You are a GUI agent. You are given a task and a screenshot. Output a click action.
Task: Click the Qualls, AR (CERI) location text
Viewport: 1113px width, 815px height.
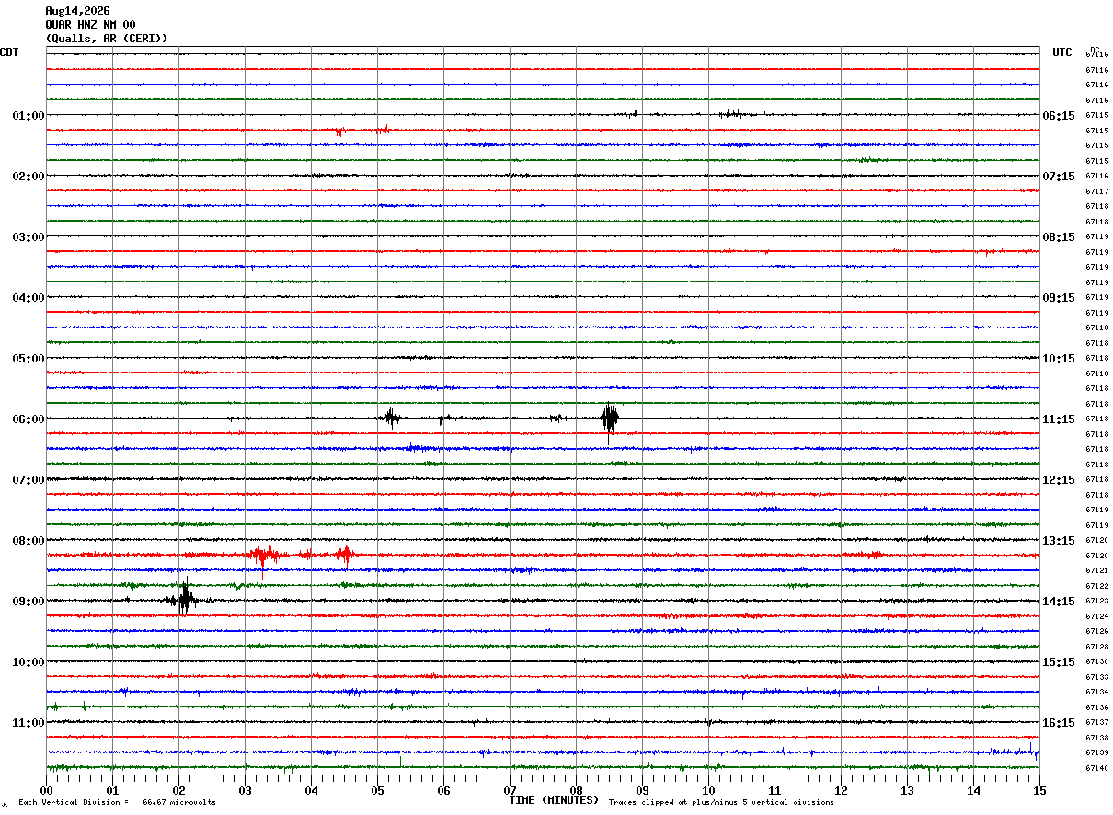point(107,39)
